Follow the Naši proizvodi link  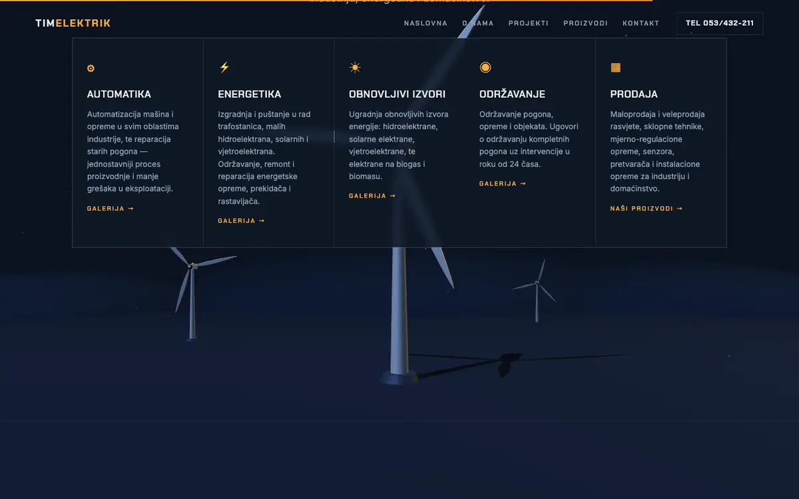[x=647, y=209]
